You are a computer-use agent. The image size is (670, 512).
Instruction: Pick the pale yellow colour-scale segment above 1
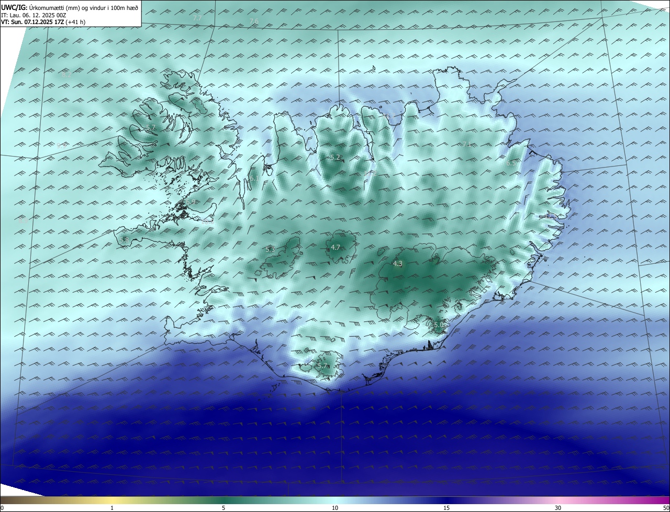coord(112,500)
